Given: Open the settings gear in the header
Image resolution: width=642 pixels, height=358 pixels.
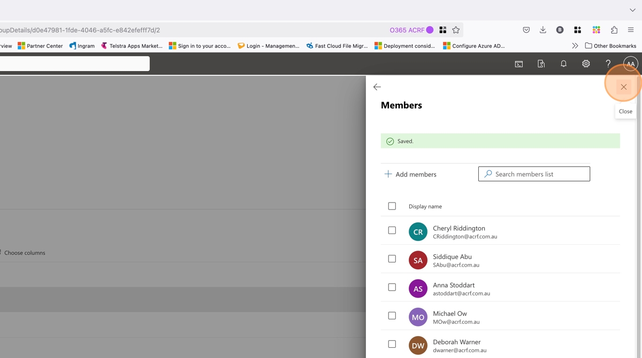Looking at the screenshot, I should (x=586, y=64).
